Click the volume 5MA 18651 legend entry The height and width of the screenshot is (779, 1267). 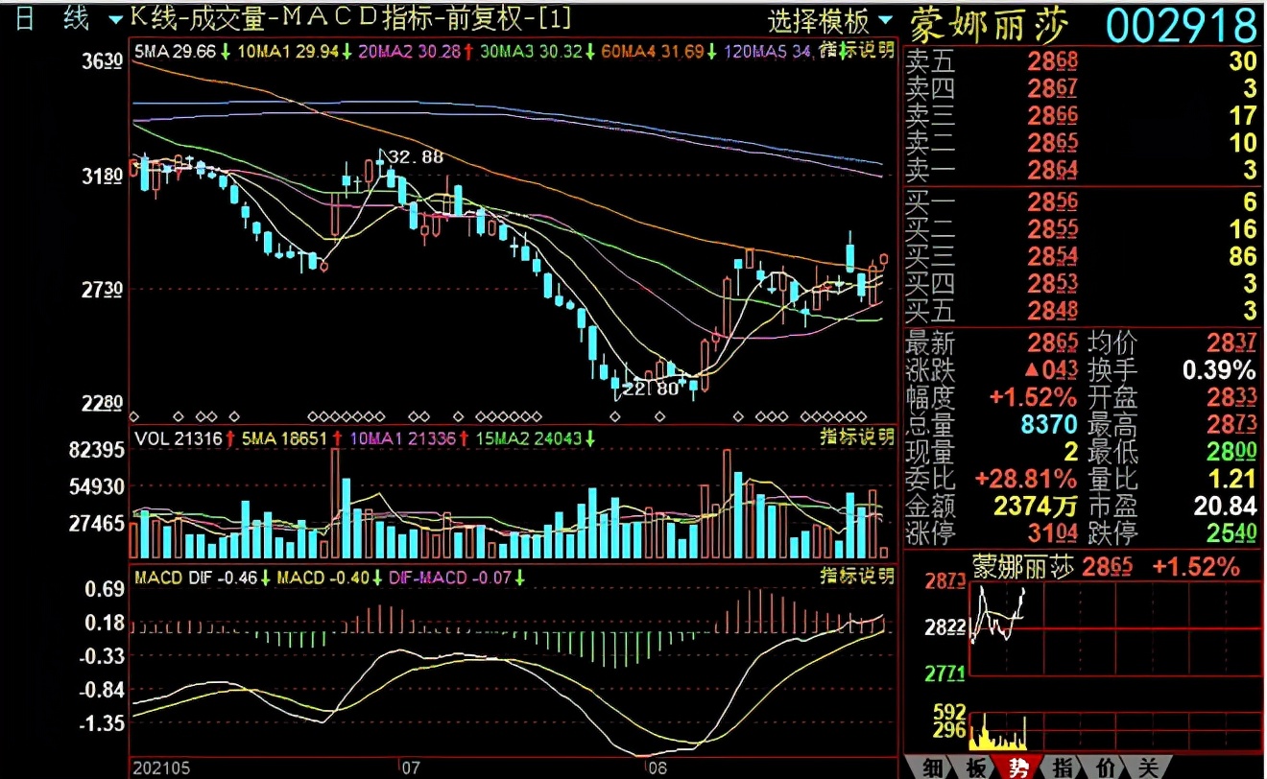click(x=293, y=438)
